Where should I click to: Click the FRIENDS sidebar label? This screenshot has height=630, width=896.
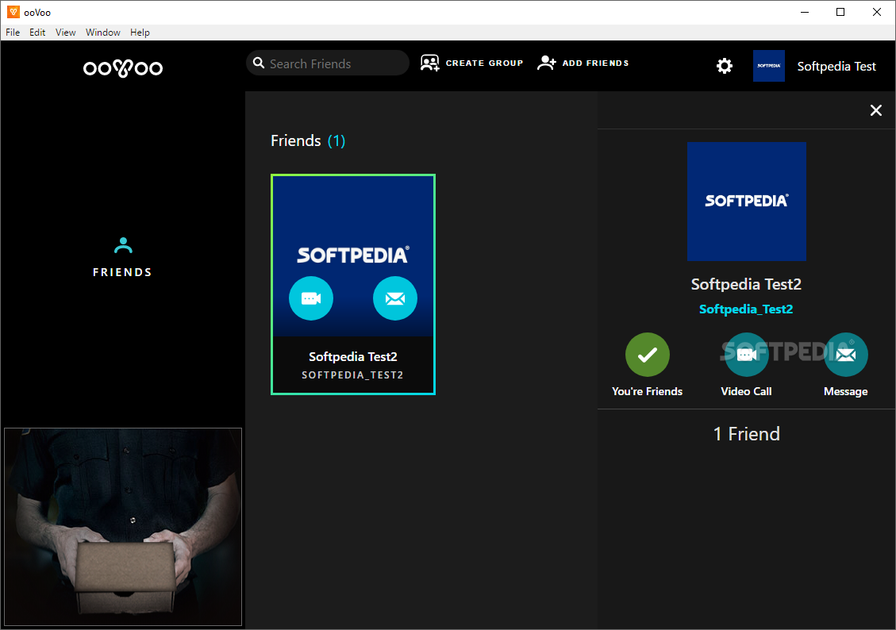click(123, 272)
